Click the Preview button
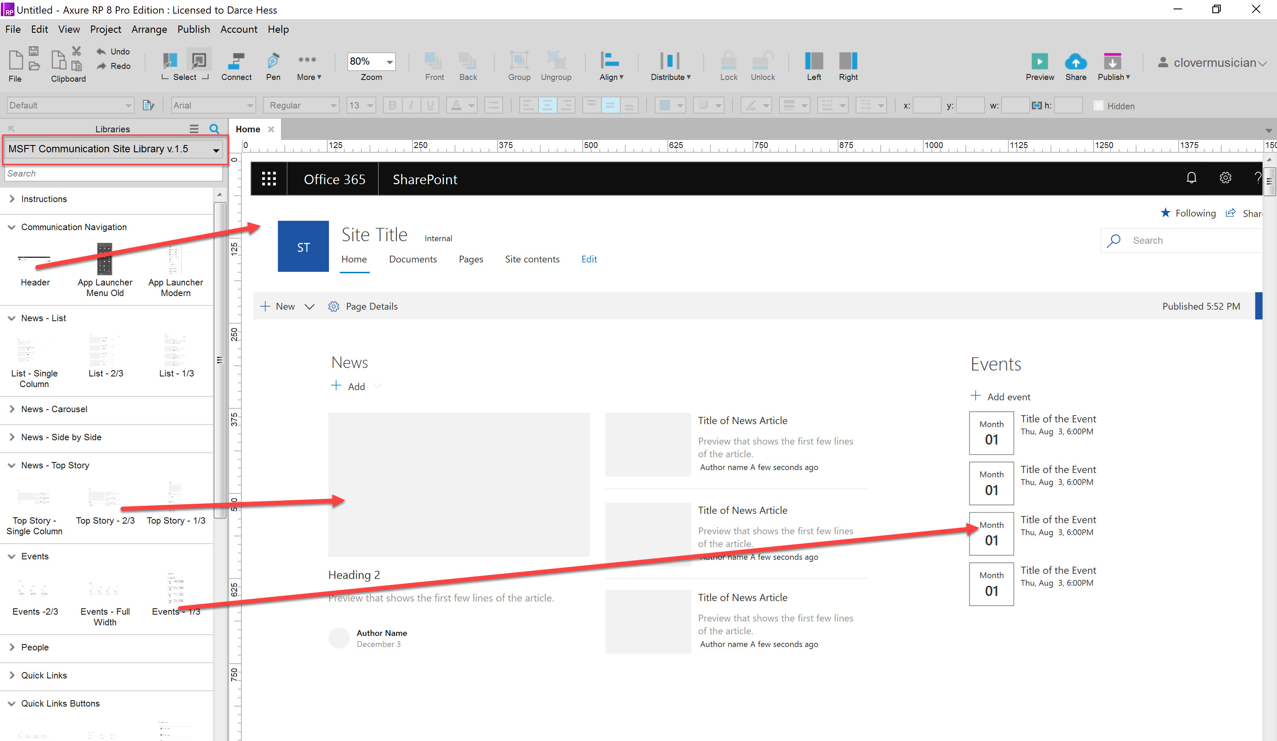 click(1039, 65)
